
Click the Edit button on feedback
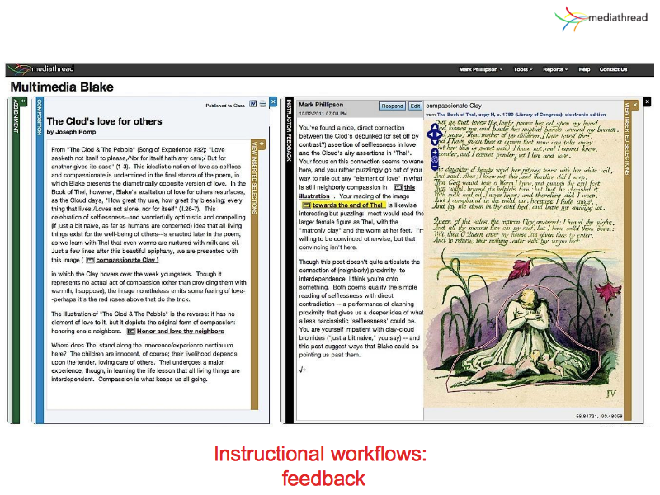pyautogui.click(x=414, y=106)
